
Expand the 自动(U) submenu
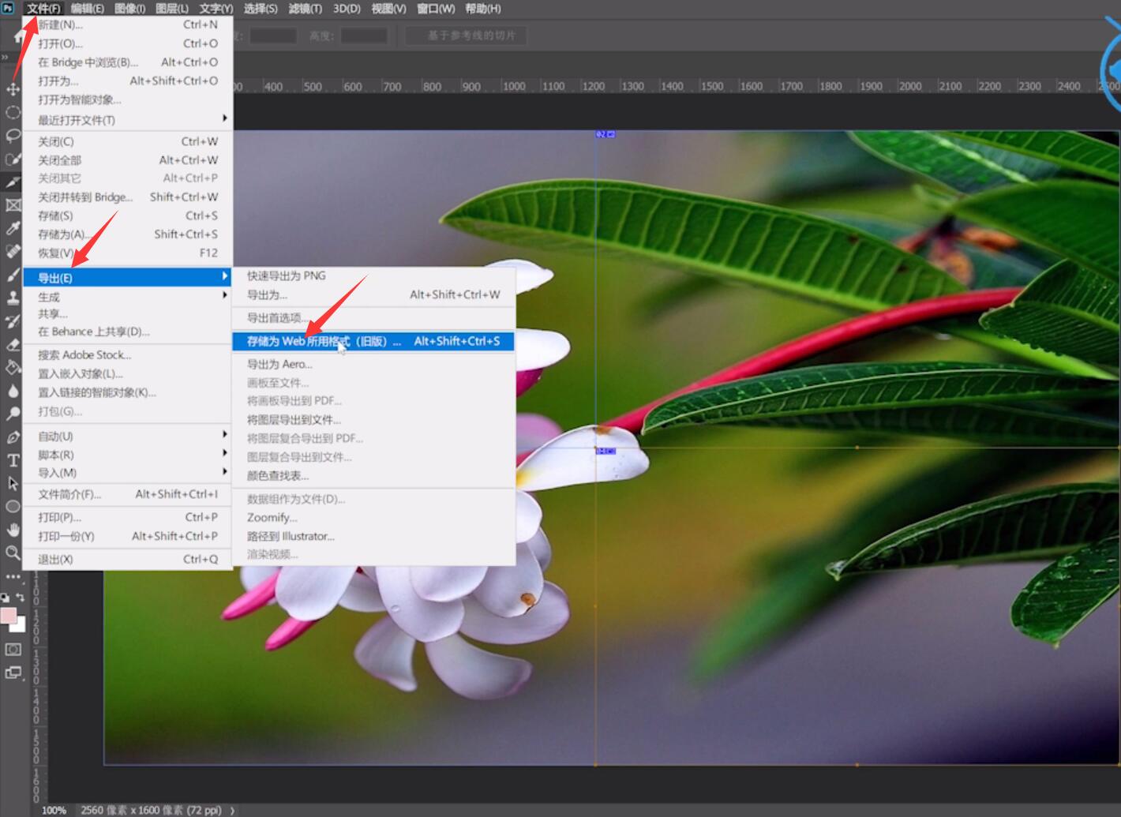[x=127, y=436]
